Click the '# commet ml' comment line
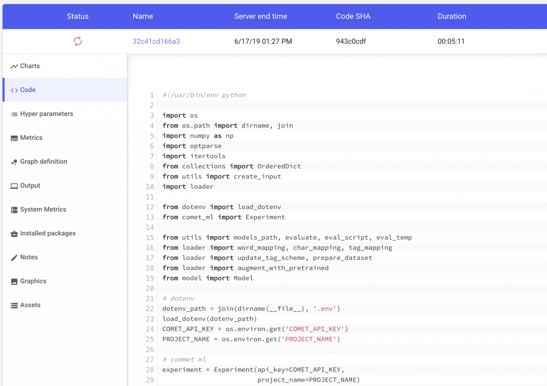 tap(184, 359)
